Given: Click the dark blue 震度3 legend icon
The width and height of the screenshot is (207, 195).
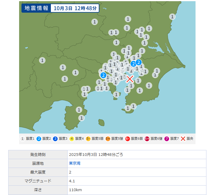Looking at the screenshot, I should click(x=55, y=139).
